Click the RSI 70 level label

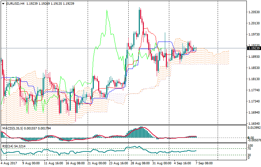point(250,148)
